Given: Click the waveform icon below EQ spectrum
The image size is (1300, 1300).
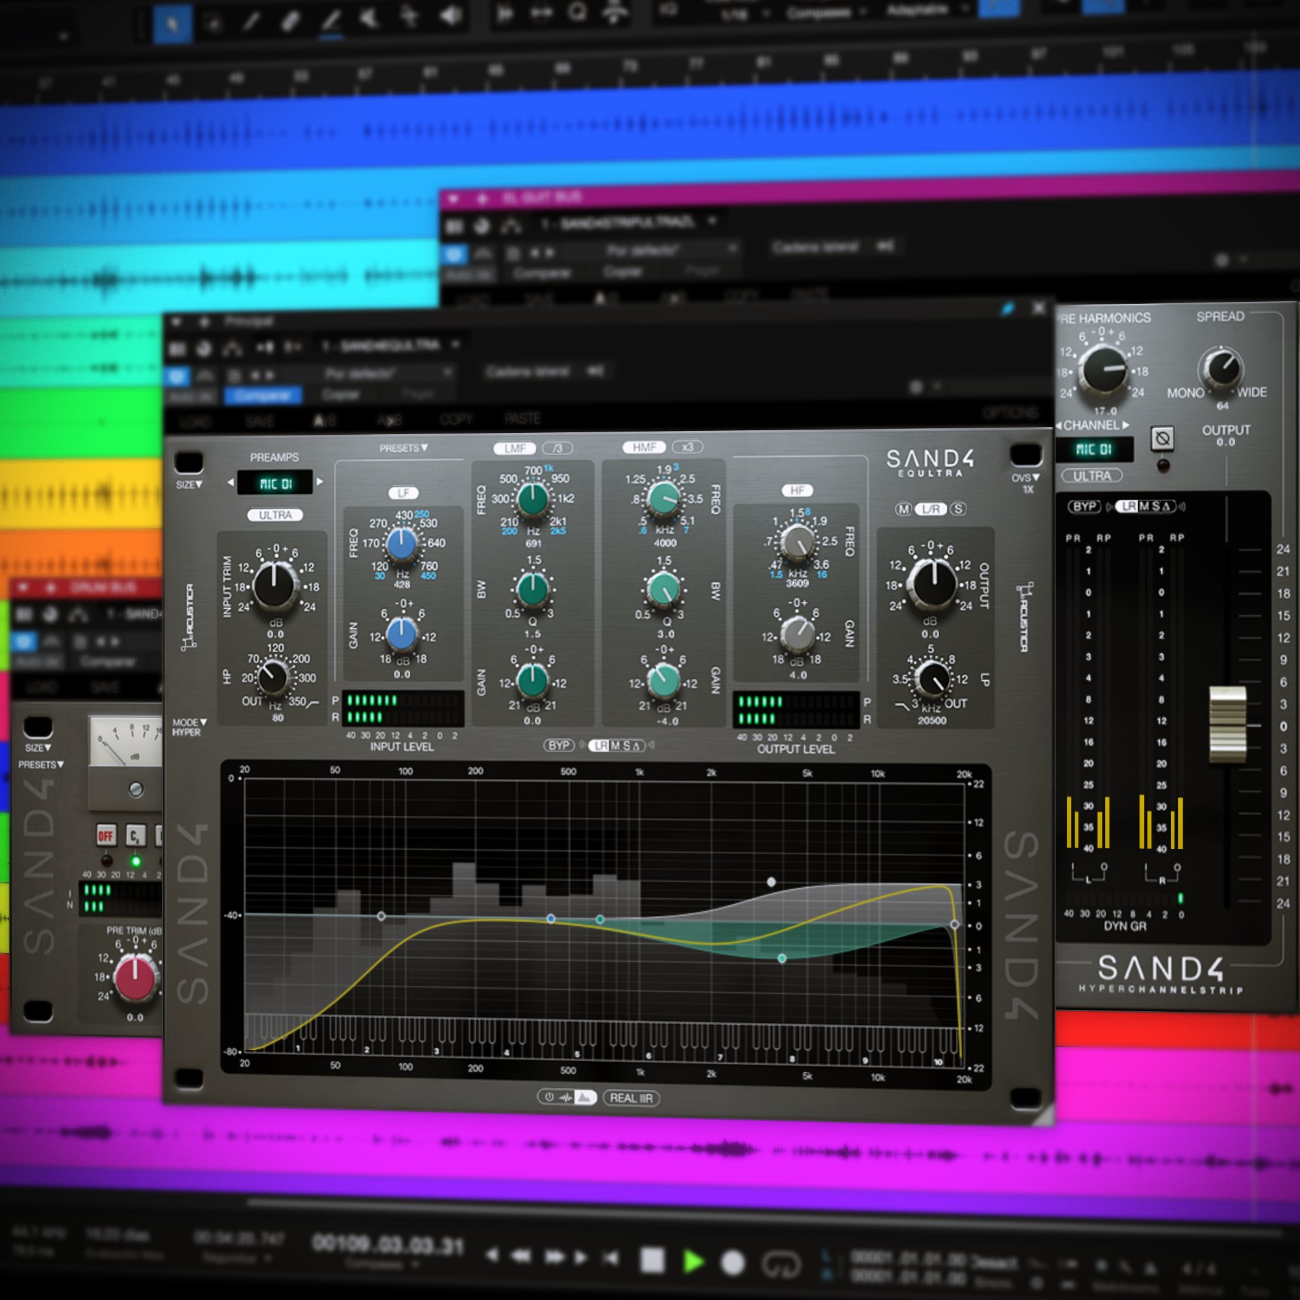Looking at the screenshot, I should pos(566,1098).
